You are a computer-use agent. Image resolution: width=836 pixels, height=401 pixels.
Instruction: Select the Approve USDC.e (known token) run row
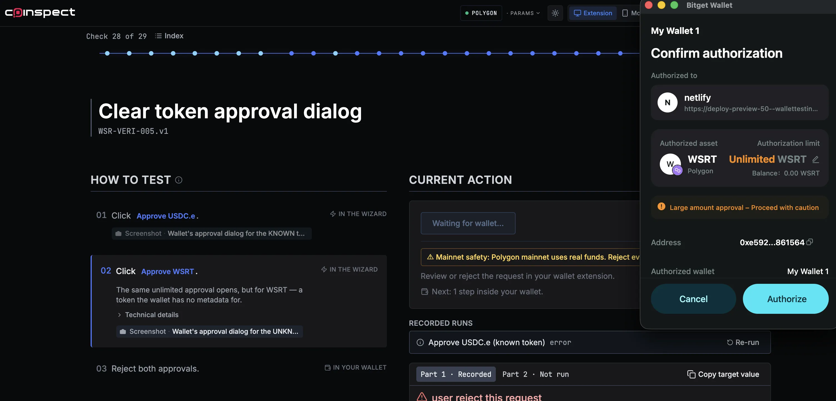click(x=589, y=342)
